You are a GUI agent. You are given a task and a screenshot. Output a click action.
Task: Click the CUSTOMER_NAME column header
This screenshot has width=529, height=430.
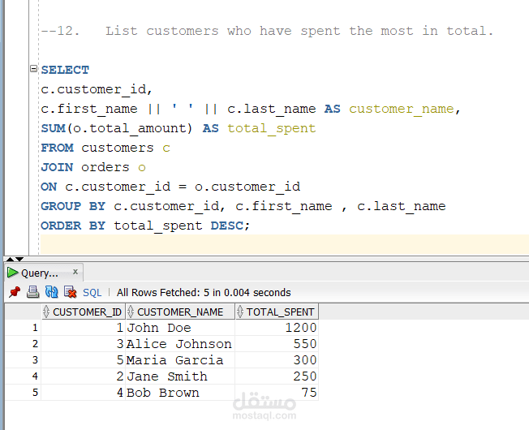(x=180, y=312)
